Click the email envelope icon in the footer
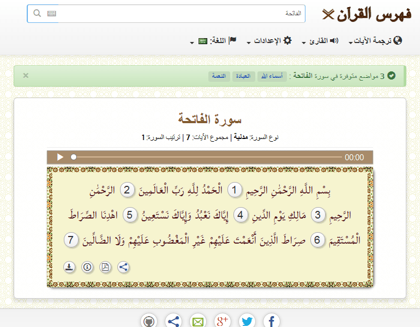 point(197,321)
